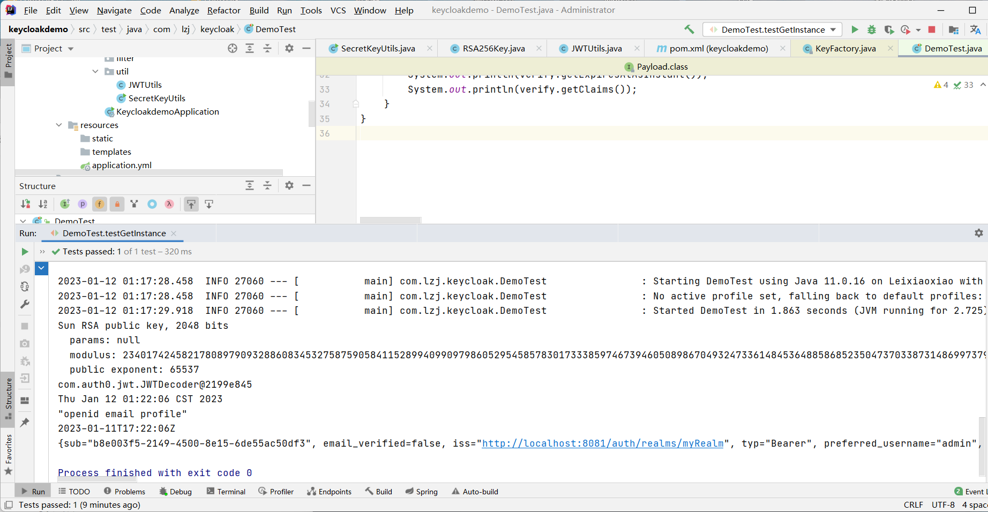Start debugging with the bug icon
988x512 pixels.
click(872, 29)
